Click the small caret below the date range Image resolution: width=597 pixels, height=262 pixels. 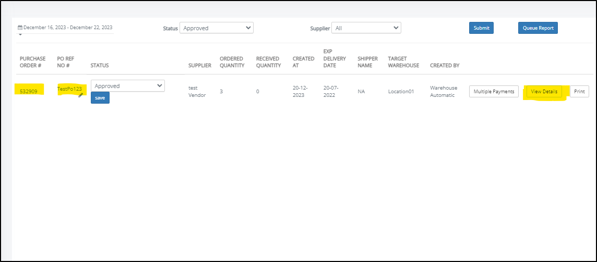(20, 35)
